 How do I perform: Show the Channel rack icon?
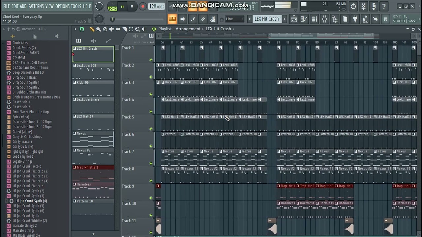314,19
